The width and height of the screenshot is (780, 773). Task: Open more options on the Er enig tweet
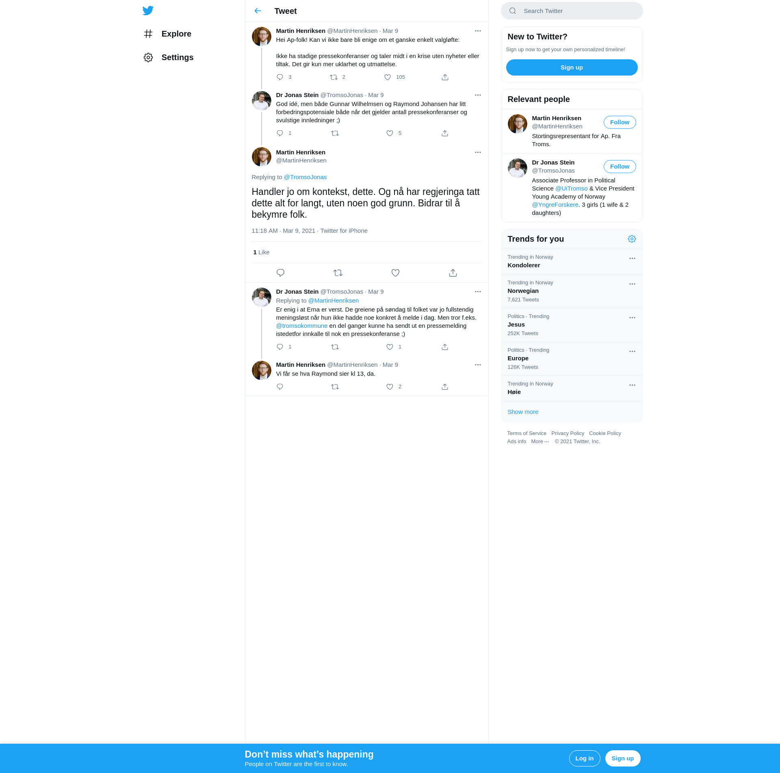pos(478,292)
